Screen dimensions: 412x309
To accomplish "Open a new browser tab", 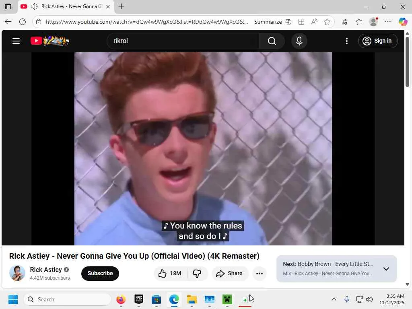I will click(x=121, y=6).
